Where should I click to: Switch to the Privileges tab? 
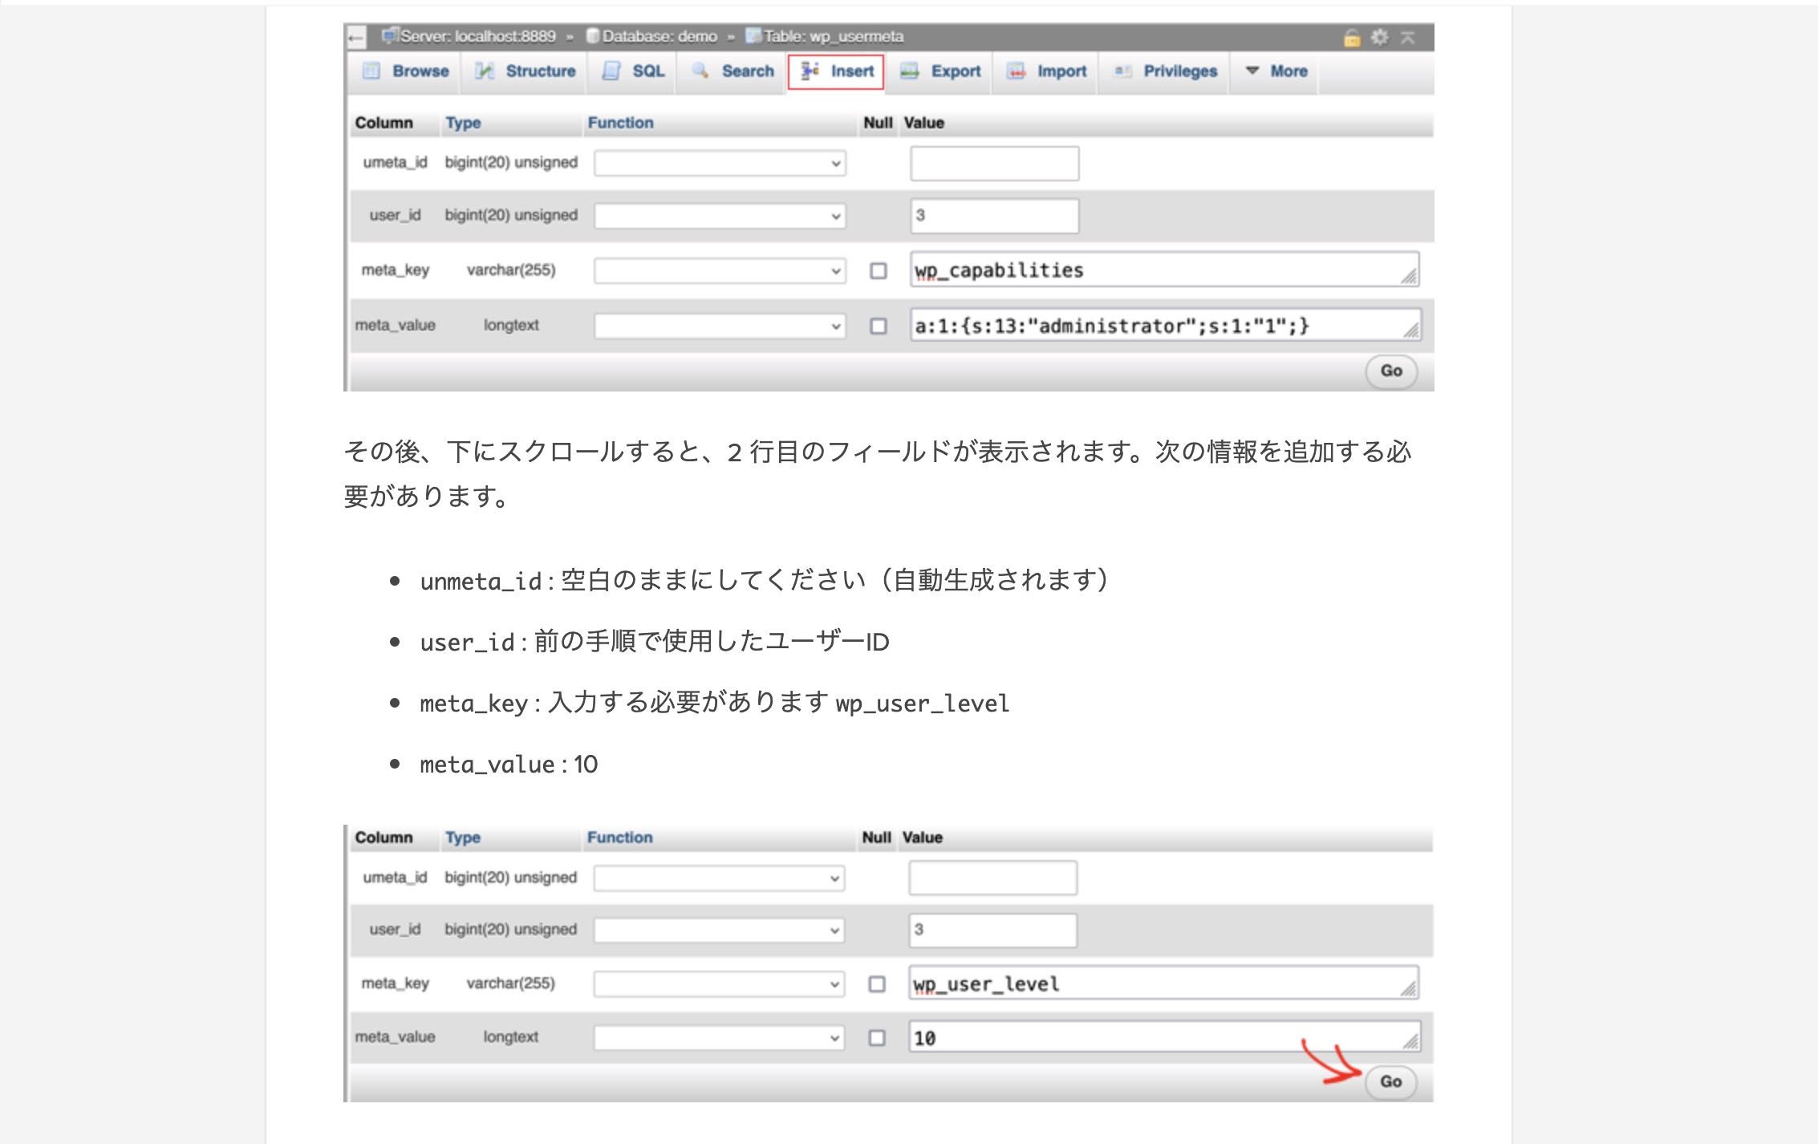1165,71
